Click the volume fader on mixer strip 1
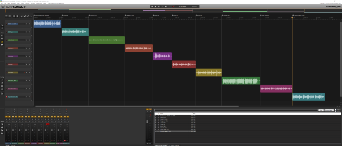This screenshot has height=146, width=342. [x=6, y=130]
